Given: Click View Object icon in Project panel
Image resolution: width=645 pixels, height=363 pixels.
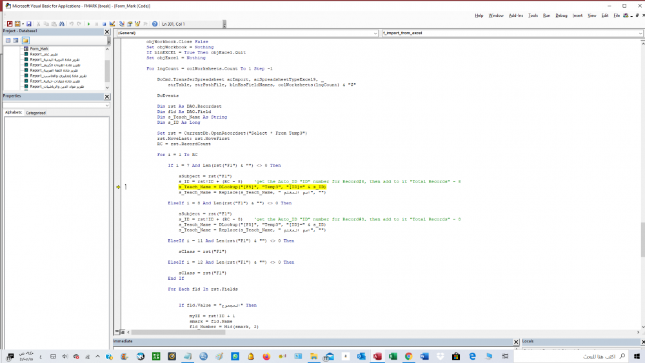Looking at the screenshot, I should [x=16, y=40].
